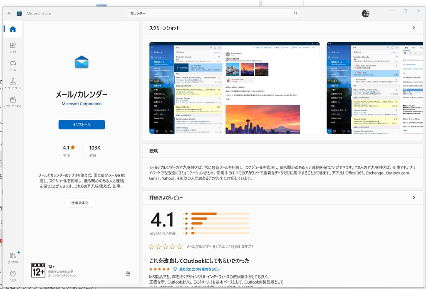Open the user profile avatar
The height and width of the screenshot is (289, 426).
pyautogui.click(x=365, y=13)
